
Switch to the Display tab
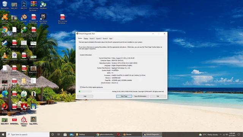coord(86,38)
